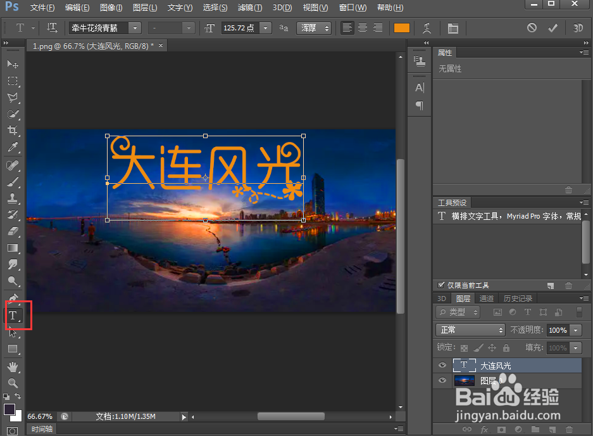Select the Eyedropper tool

tap(13, 147)
